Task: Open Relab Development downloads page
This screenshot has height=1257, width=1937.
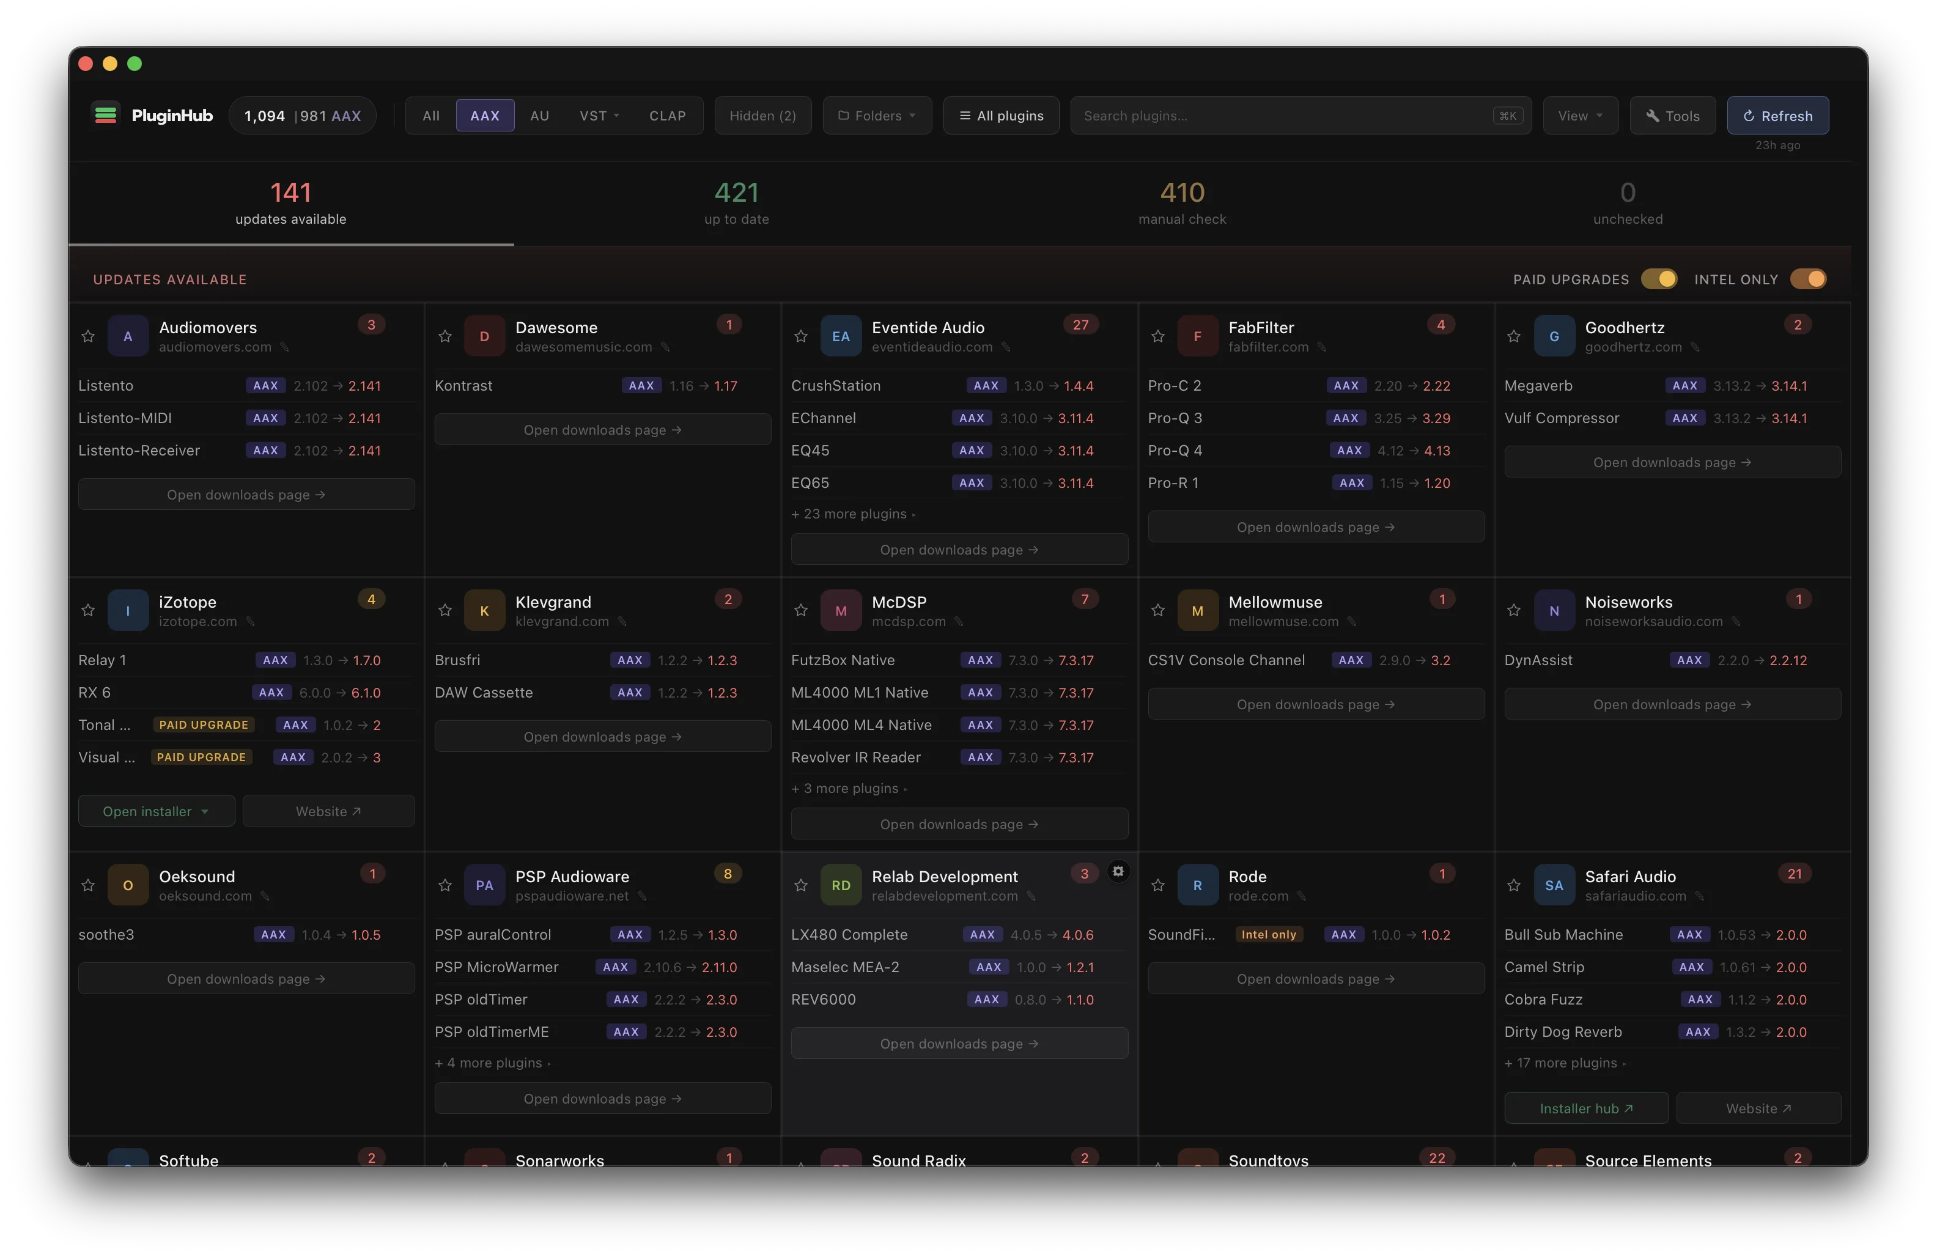Action: [x=959, y=1044]
